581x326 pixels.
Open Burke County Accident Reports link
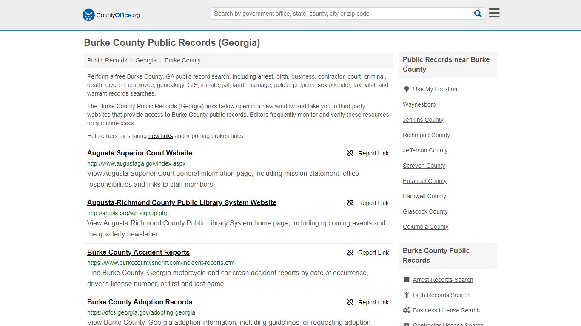pos(138,252)
